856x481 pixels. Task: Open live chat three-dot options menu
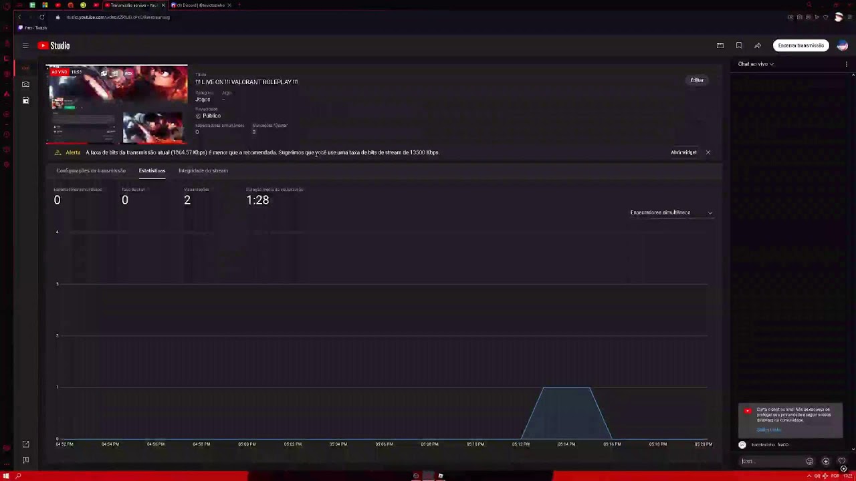coord(847,64)
